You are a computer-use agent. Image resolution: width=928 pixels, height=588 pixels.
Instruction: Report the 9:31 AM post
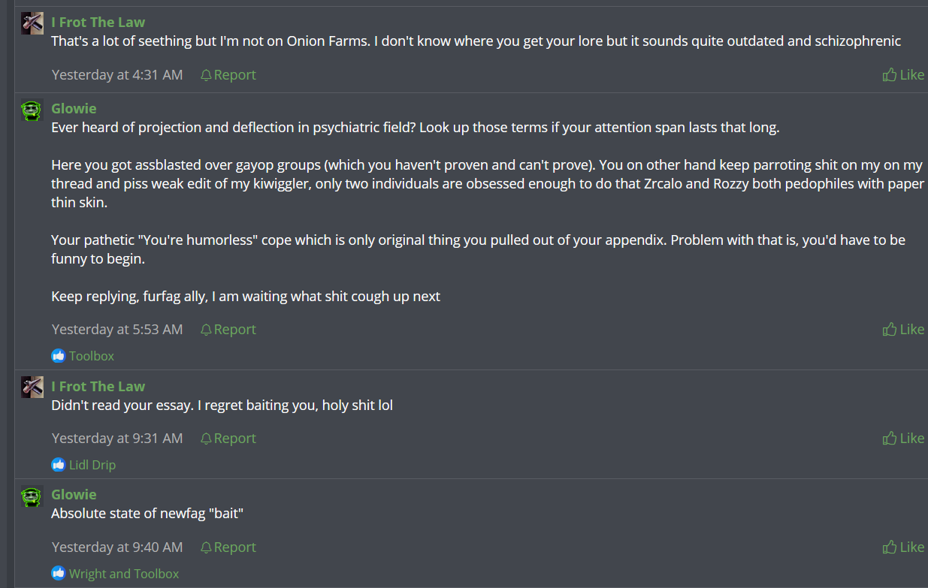pos(228,438)
